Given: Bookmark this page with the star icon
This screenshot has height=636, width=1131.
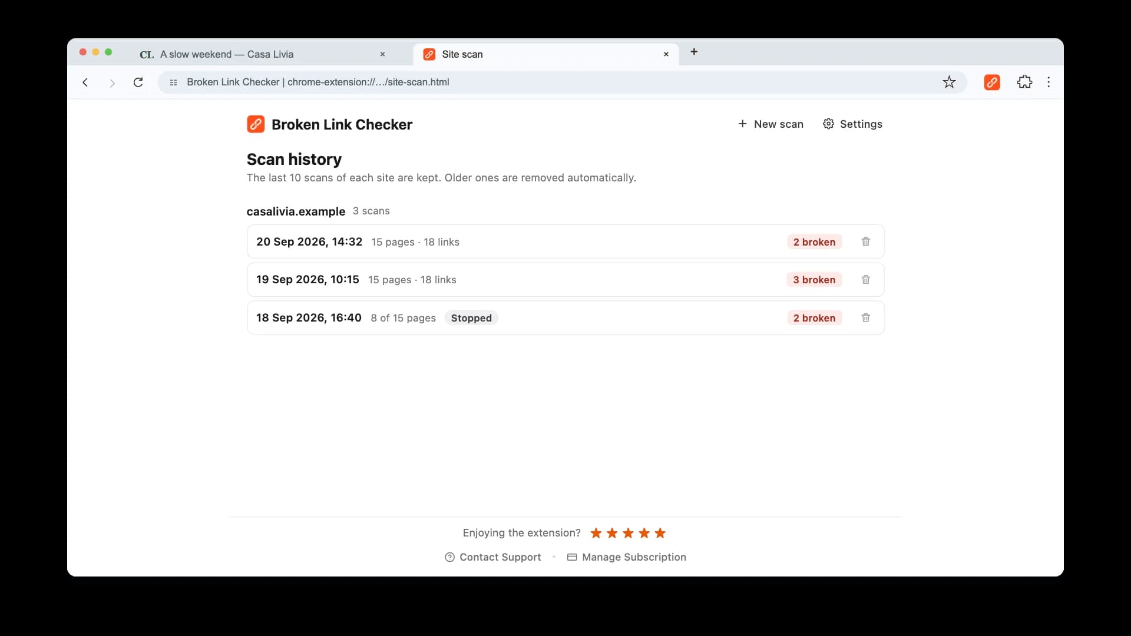Looking at the screenshot, I should click(x=949, y=82).
